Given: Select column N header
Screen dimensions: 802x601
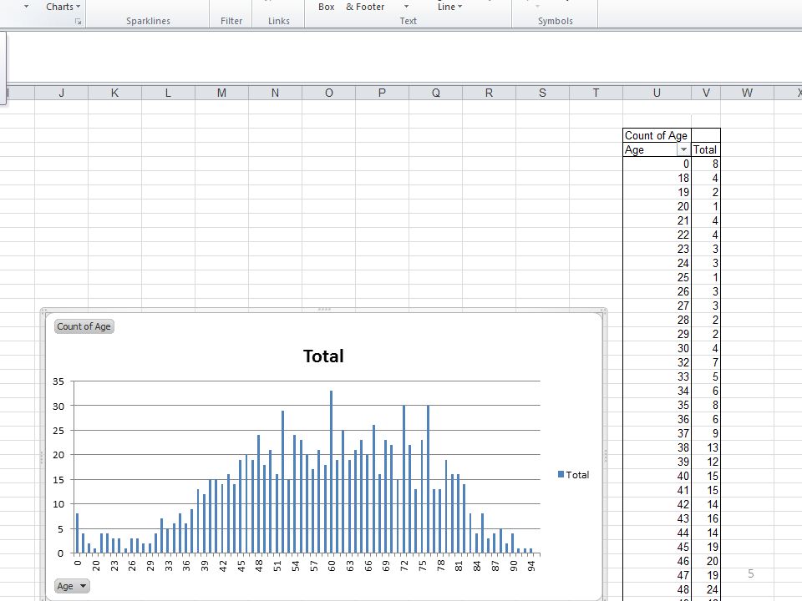Looking at the screenshot, I should pos(275,93).
